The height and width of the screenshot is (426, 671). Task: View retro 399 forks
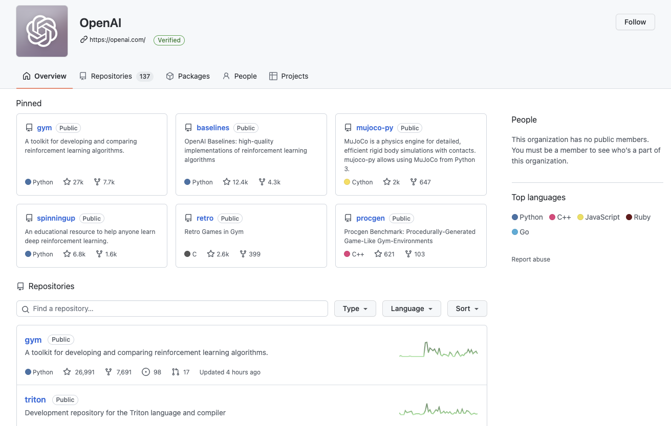(250, 254)
